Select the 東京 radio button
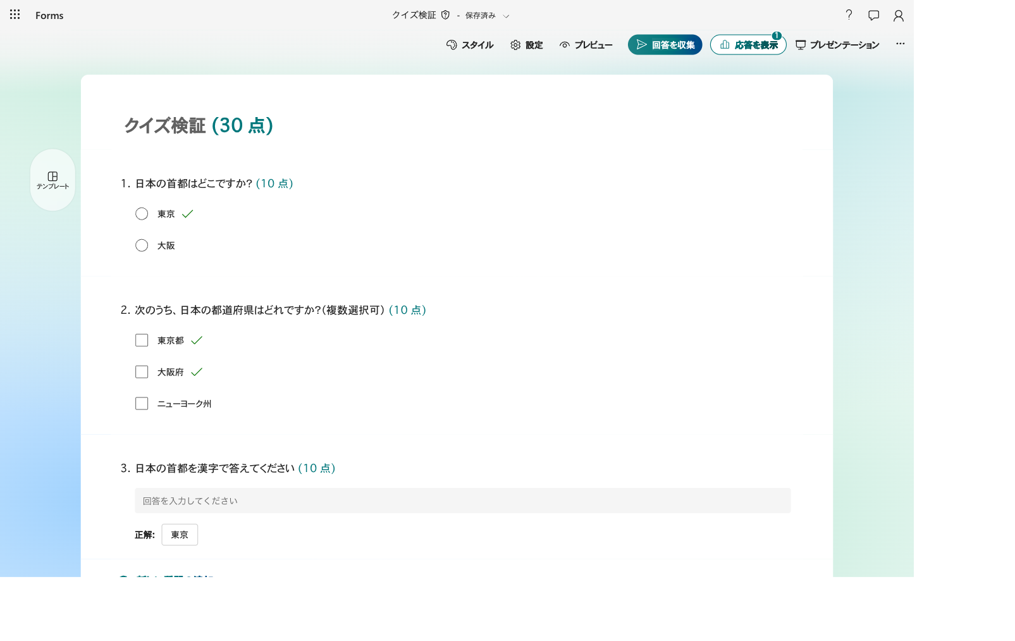This screenshot has width=1015, height=641. point(142,214)
